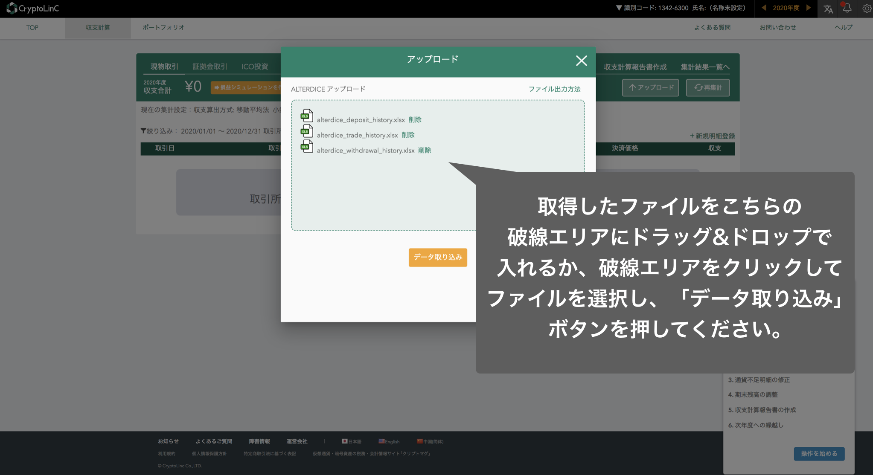873x475 pixels.
Task: Select step 5. 収支計算報告書の作成
Action: pos(762,410)
